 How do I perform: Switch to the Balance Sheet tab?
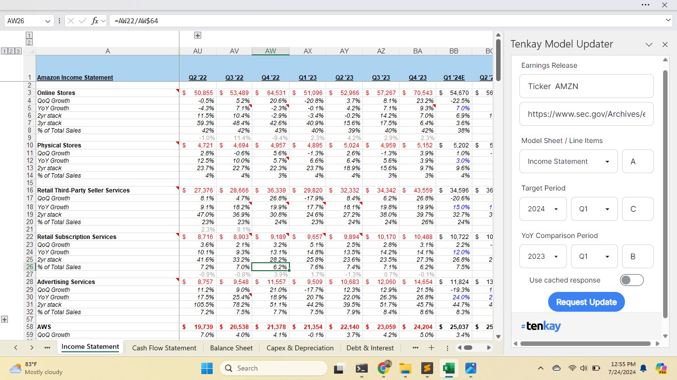tap(231, 348)
